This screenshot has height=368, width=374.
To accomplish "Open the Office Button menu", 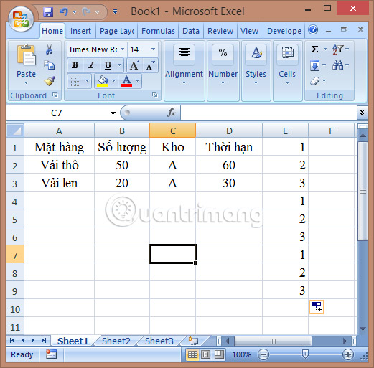I will pyautogui.click(x=21, y=19).
